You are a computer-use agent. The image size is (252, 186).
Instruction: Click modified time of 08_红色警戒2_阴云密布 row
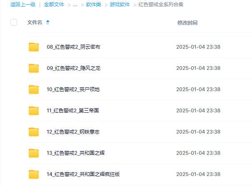pyautogui.click(x=198, y=47)
